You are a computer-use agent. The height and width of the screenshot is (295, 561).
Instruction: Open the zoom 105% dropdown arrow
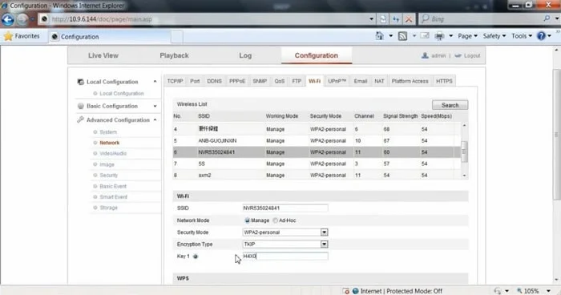coord(548,291)
